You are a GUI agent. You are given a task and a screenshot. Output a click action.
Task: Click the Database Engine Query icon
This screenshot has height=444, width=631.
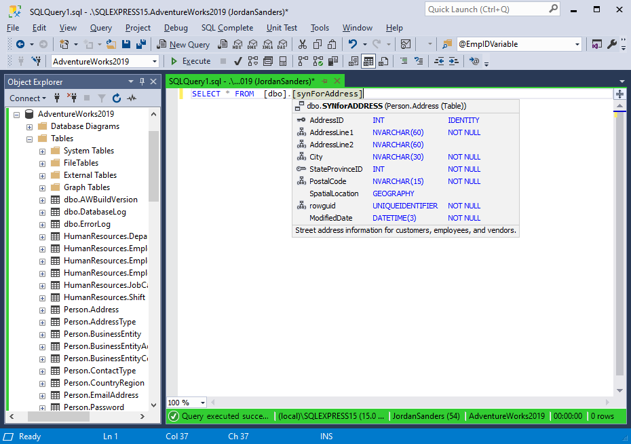click(223, 44)
